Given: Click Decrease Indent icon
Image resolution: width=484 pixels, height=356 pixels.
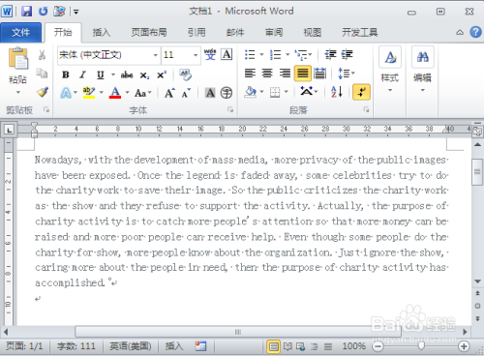Looking at the screenshot, I should (331, 54).
